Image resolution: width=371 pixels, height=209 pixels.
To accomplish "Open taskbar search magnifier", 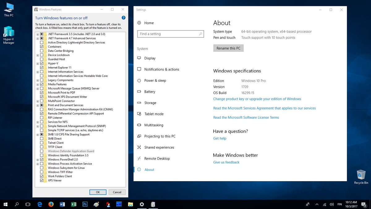I will point(17,204).
